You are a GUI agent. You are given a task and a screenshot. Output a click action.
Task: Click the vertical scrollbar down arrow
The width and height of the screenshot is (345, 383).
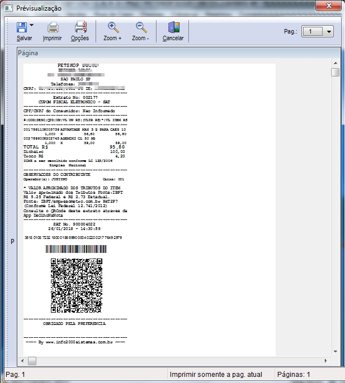pyautogui.click(x=335, y=352)
